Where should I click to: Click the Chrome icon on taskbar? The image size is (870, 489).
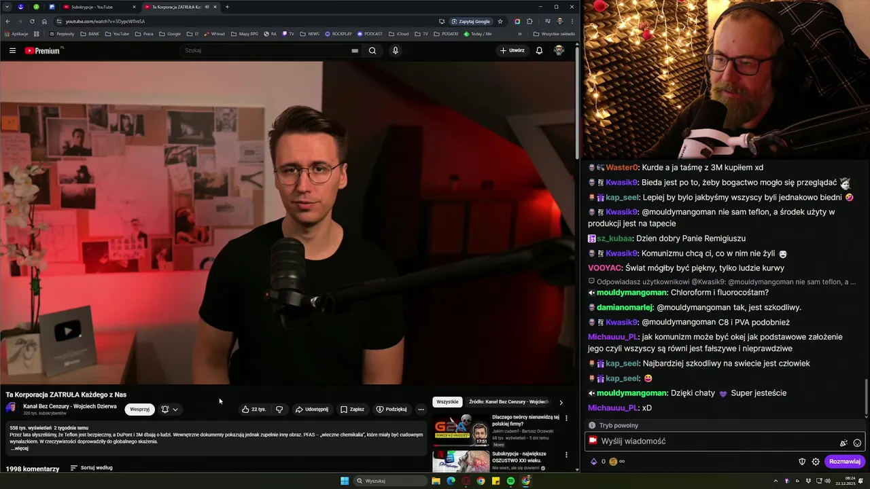point(481,481)
